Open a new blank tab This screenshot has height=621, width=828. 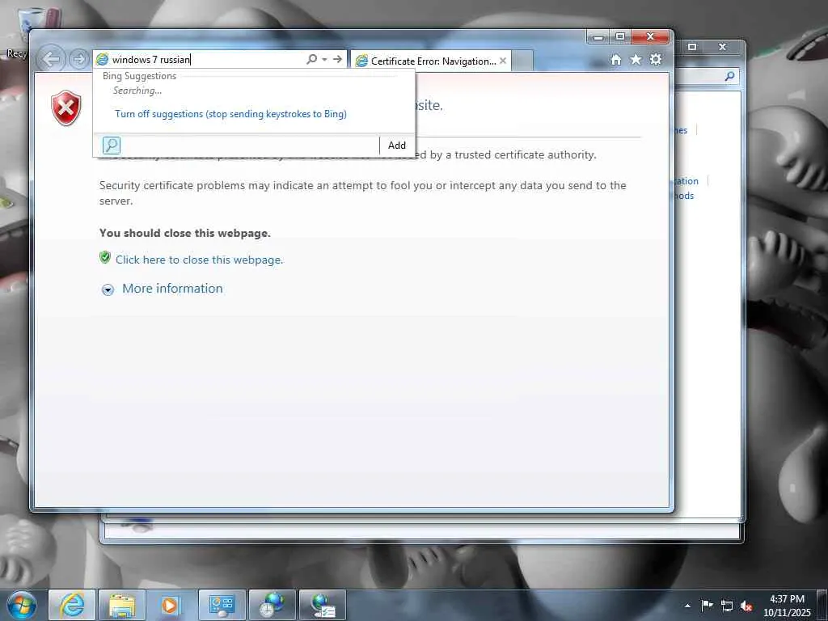click(x=522, y=61)
